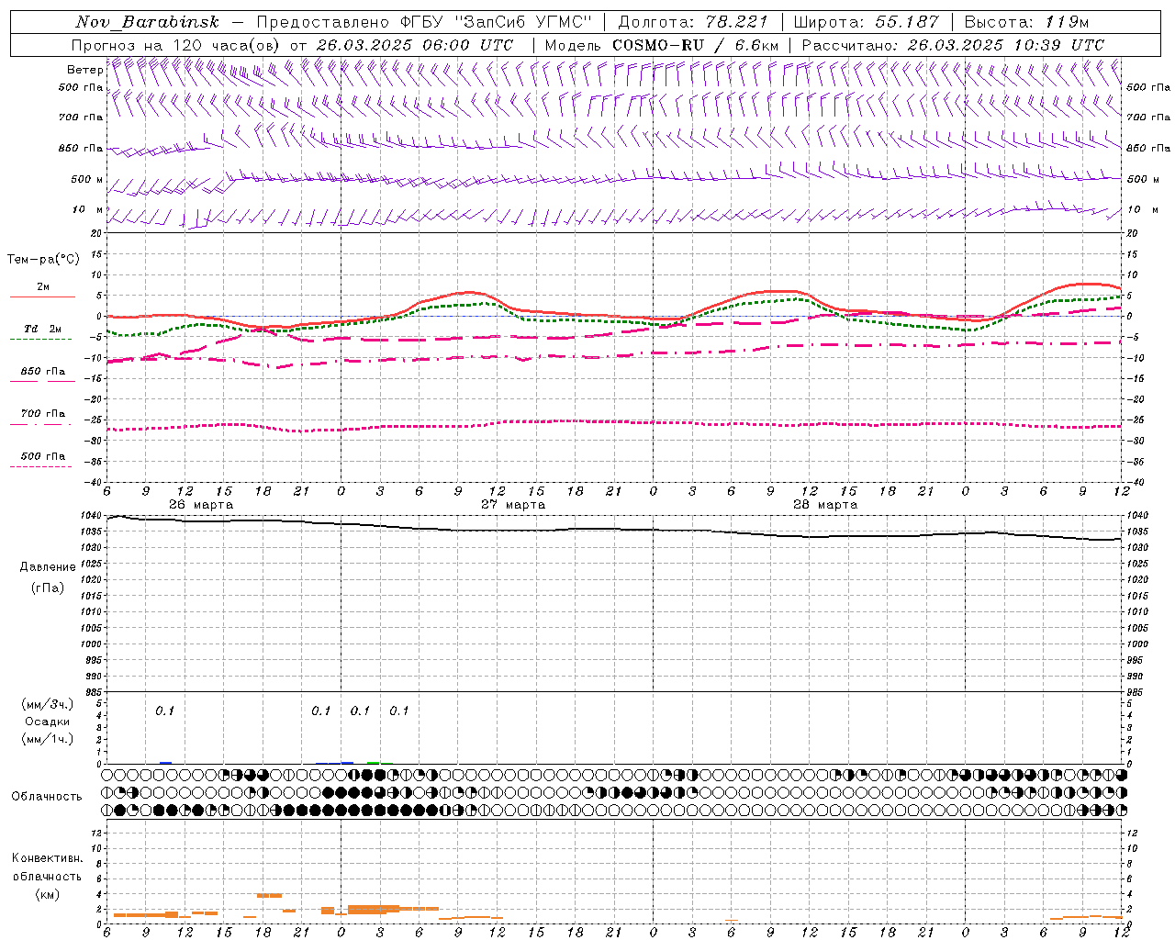Click the 700 гПа temperature legend entry

[x=42, y=414]
